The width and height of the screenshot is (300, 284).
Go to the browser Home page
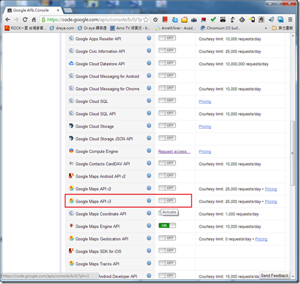pos(34,20)
